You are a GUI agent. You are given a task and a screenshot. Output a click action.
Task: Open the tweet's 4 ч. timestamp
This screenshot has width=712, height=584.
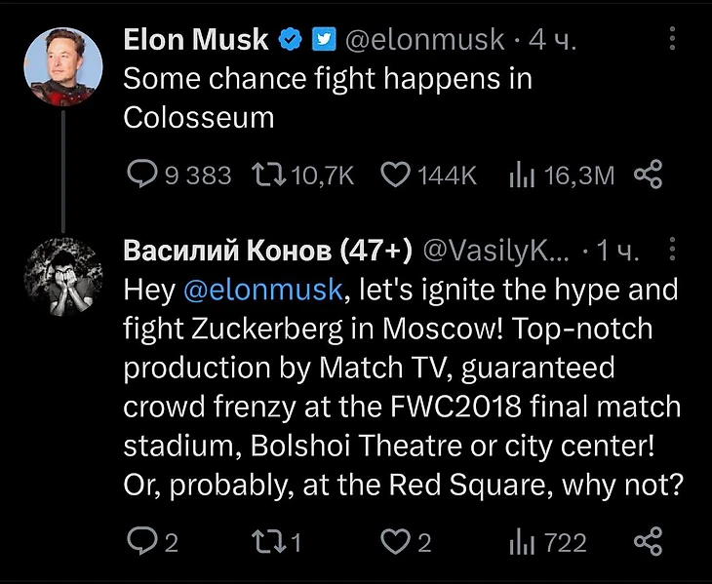coord(552,40)
